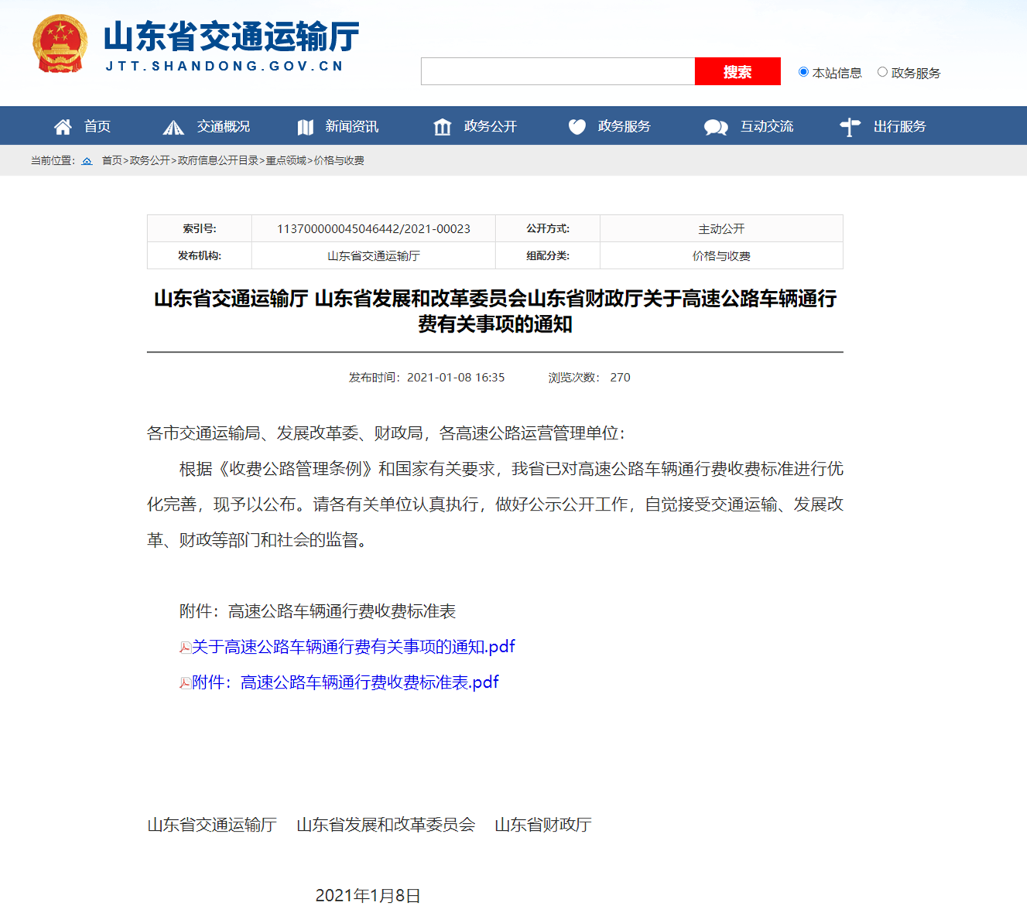Click PDF icon next to 附件 收费标准表

[x=185, y=683]
